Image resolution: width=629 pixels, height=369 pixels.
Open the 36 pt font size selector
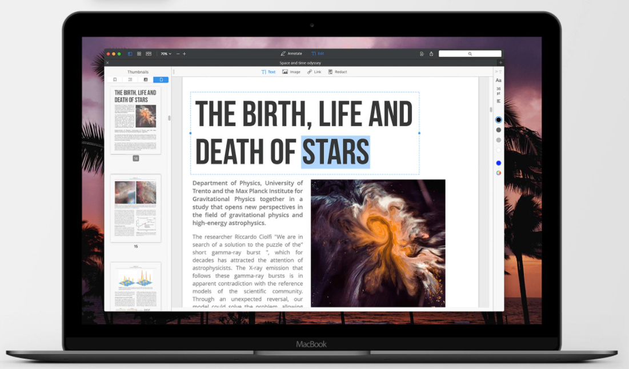498,91
